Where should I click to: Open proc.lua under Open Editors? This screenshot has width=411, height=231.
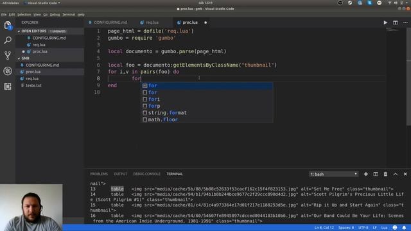(x=40, y=51)
